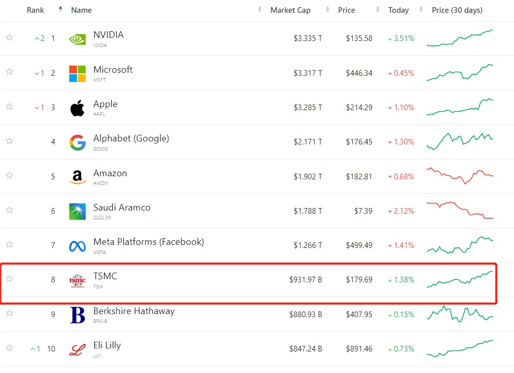The width and height of the screenshot is (514, 373).
Task: Click the Meta Platforms infinity logo
Action: pos(77,246)
